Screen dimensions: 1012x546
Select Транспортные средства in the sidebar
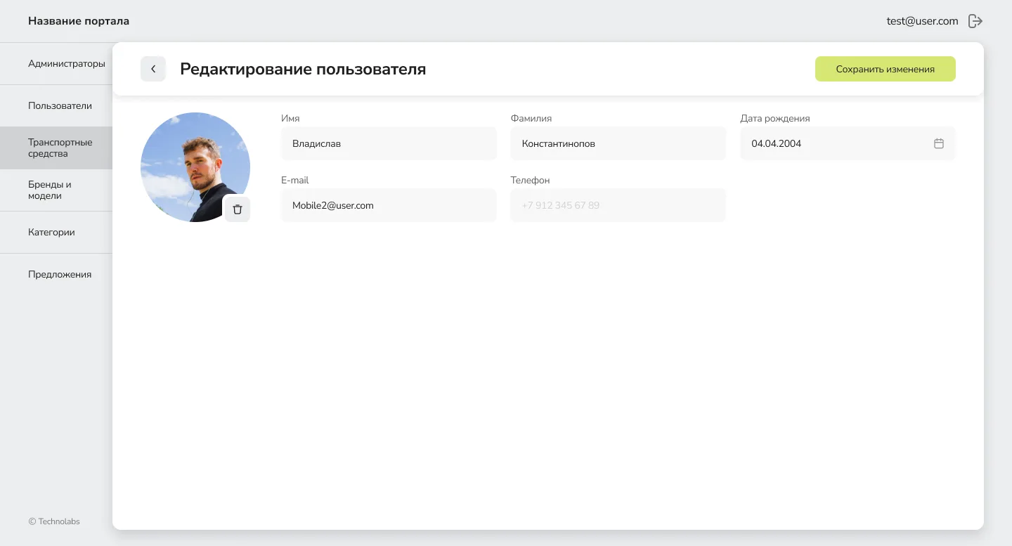(56, 148)
